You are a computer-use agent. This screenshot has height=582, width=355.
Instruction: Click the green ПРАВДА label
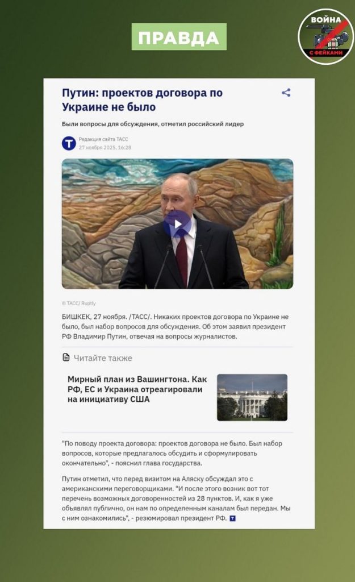179,37
